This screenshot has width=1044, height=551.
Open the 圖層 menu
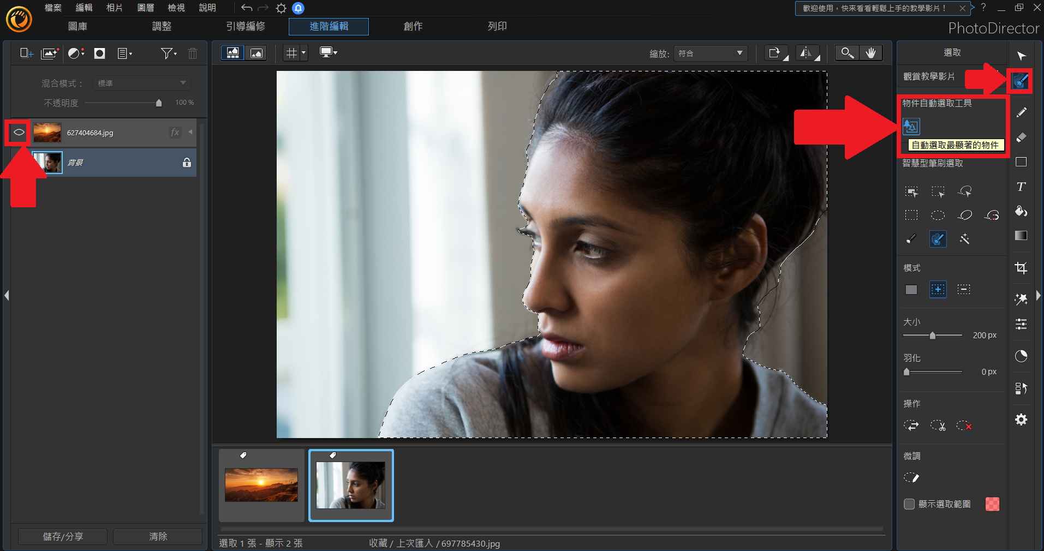(145, 8)
